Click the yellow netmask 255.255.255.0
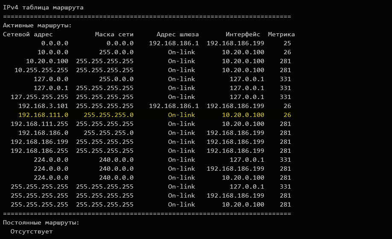392x239 pixels. 108,115
